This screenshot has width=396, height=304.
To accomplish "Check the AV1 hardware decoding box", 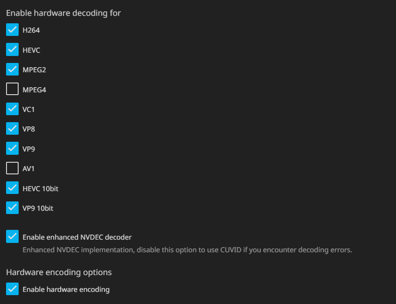I will 12,168.
